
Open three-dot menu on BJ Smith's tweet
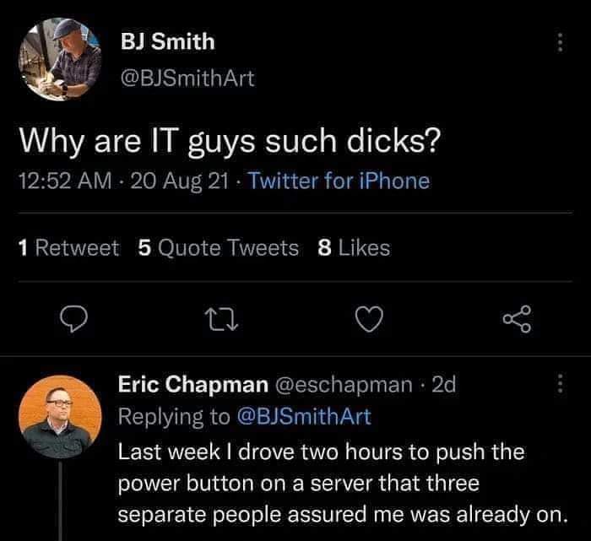560,42
